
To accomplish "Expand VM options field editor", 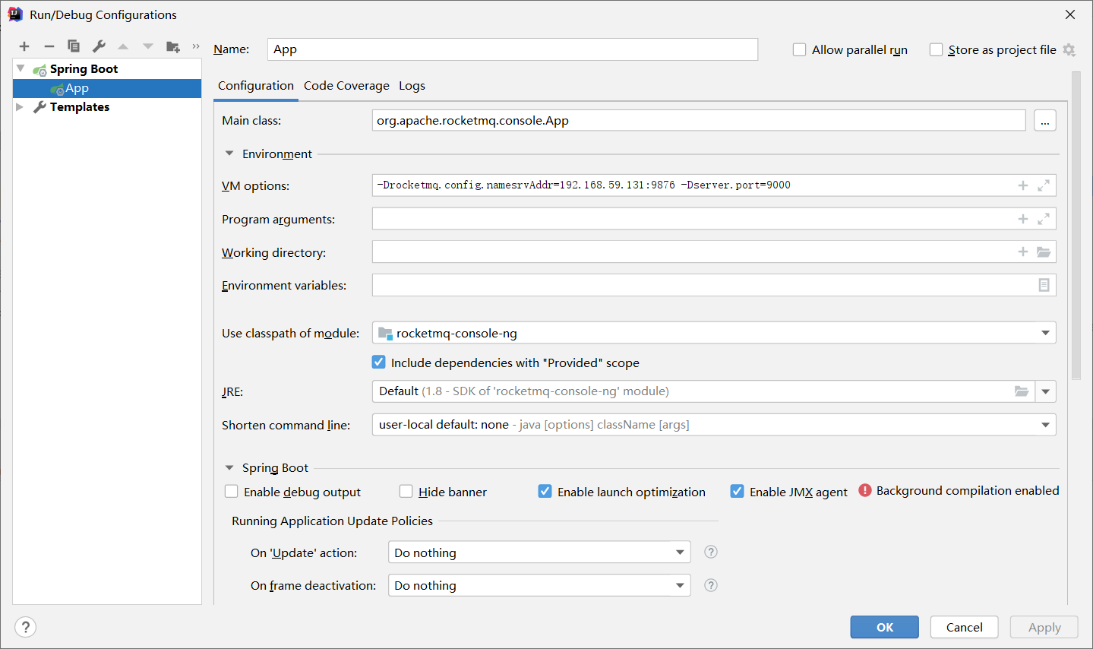I will point(1044,185).
